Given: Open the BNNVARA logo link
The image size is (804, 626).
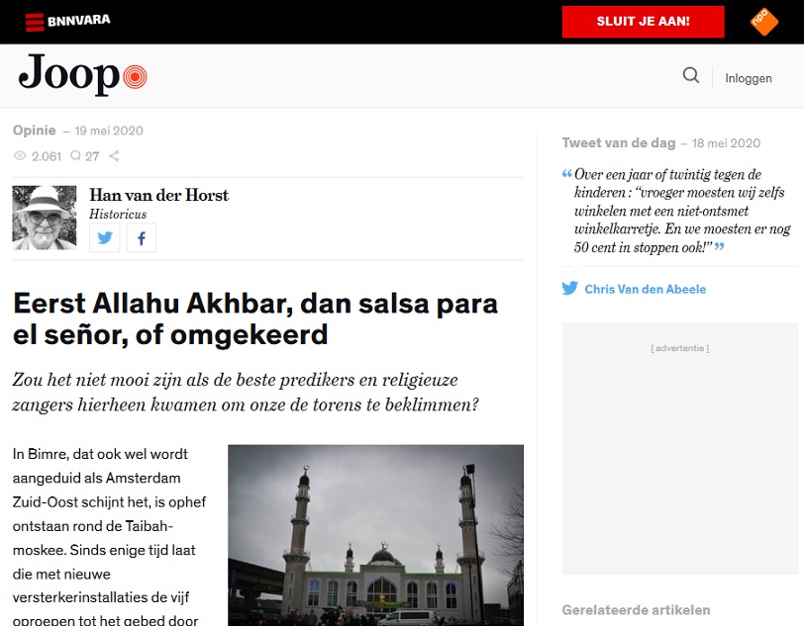Looking at the screenshot, I should pyautogui.click(x=67, y=22).
